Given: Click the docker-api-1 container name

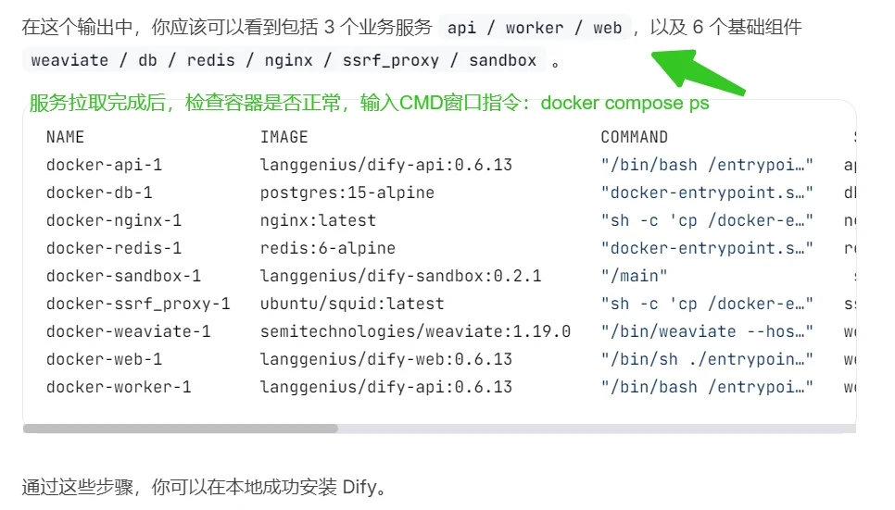Looking at the screenshot, I should 104,165.
